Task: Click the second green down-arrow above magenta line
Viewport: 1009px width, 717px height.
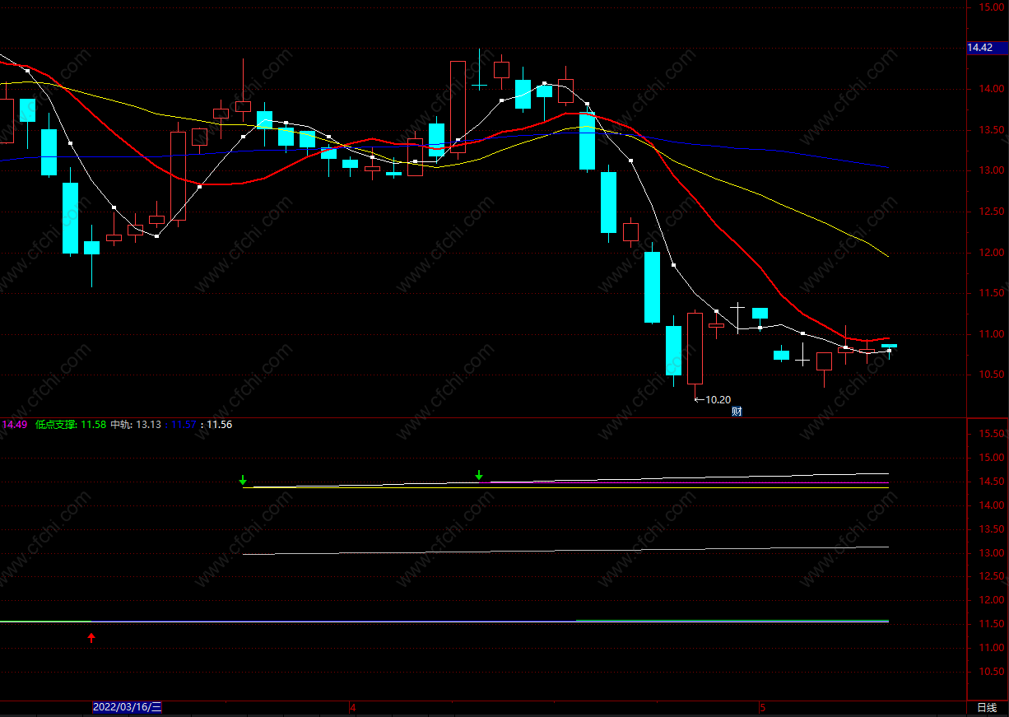Action: coord(479,475)
